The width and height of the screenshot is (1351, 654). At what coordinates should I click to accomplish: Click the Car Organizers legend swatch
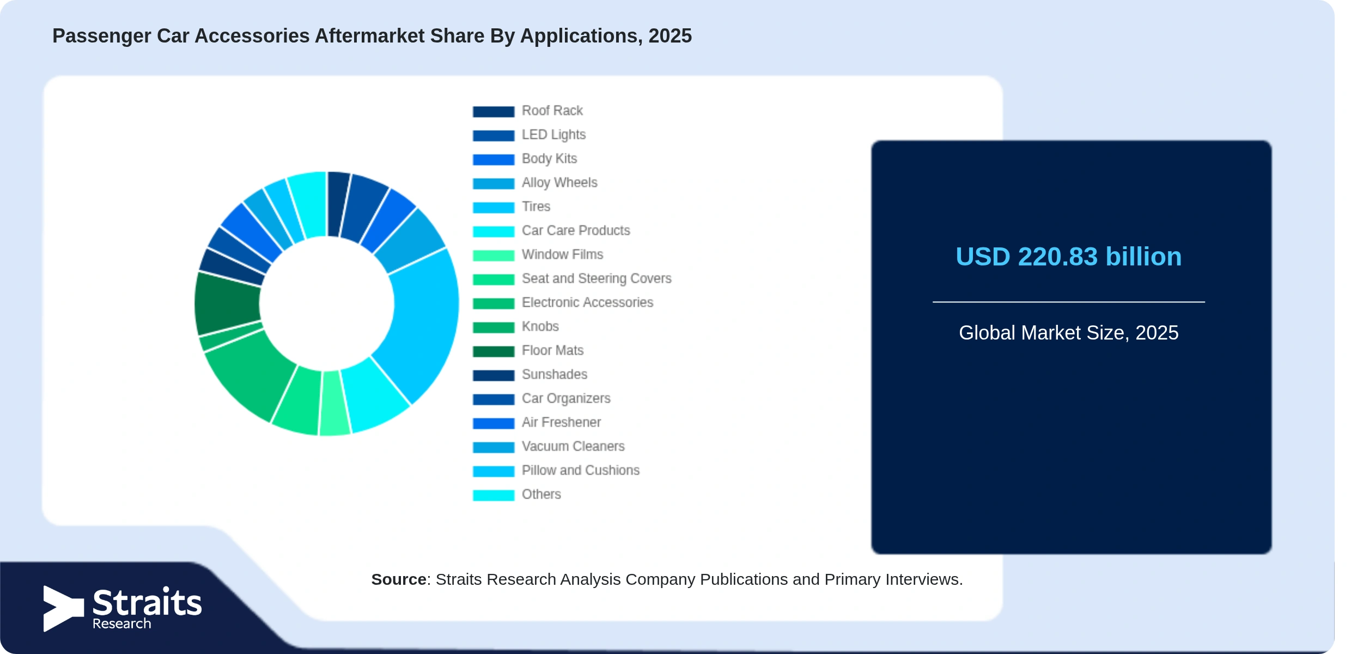coord(494,399)
